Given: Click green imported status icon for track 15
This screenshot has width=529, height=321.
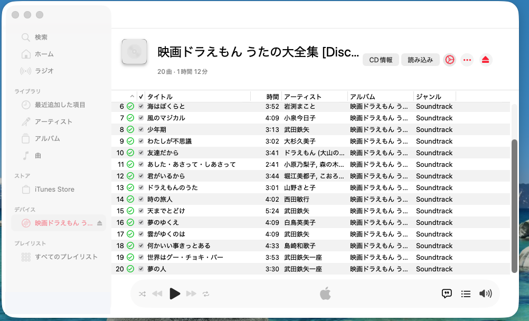Looking at the screenshot, I should pyautogui.click(x=130, y=211).
